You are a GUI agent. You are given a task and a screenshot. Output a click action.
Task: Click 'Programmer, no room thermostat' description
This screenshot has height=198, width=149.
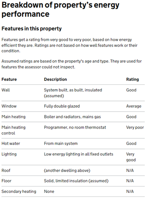click(x=75, y=128)
